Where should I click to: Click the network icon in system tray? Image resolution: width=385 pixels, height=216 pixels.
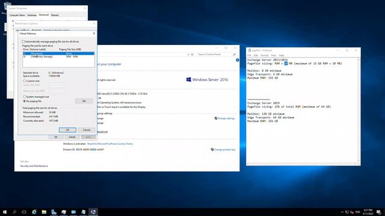(x=347, y=212)
